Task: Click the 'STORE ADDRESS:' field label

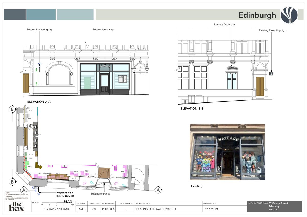Action: click(258, 203)
